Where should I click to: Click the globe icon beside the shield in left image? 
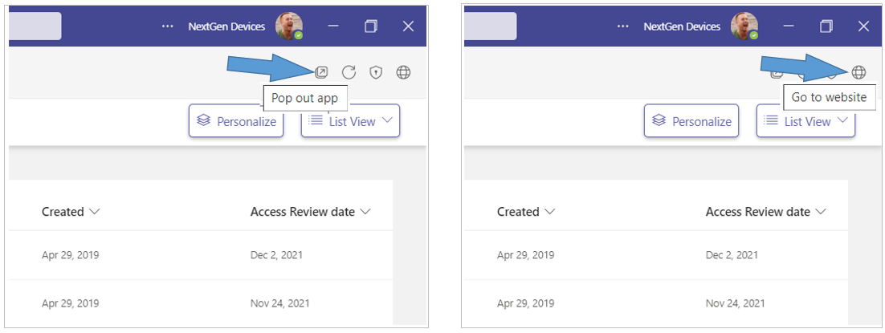403,72
